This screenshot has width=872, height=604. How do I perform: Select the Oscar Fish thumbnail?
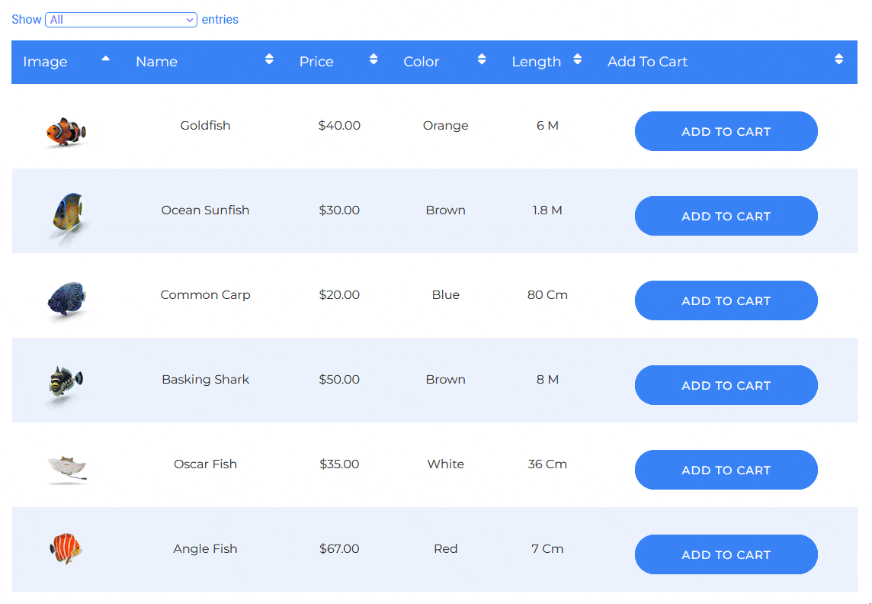(66, 464)
